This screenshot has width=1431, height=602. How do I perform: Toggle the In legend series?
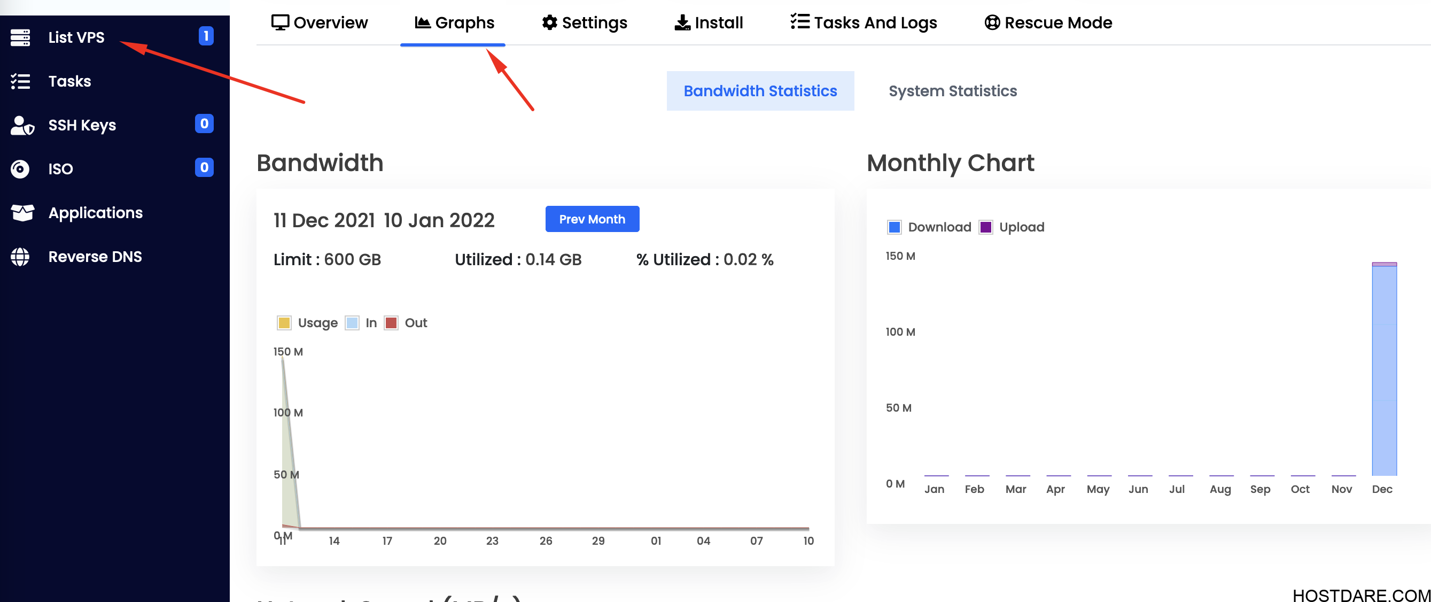click(x=361, y=323)
